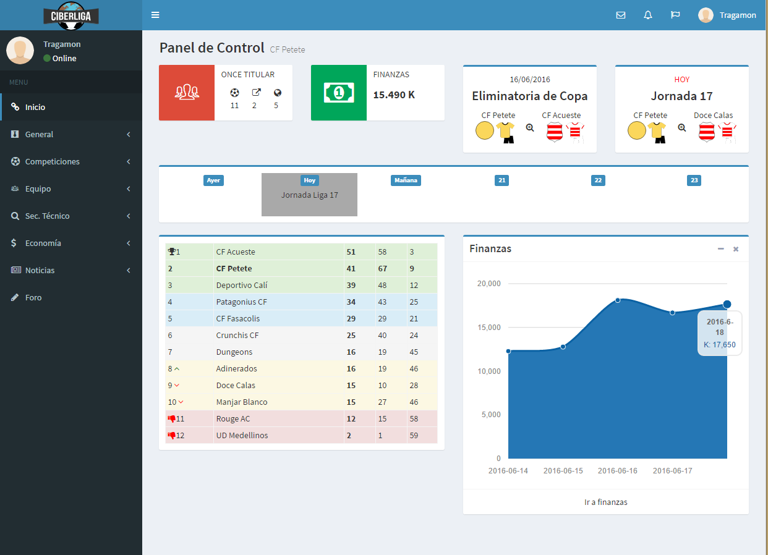Select the Mañana day tab in calendar

[x=406, y=180]
